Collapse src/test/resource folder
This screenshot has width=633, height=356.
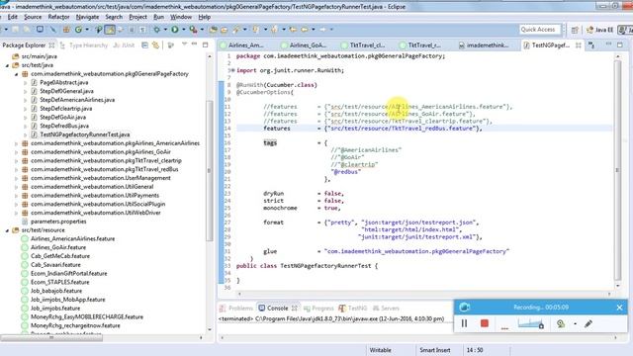click(x=7, y=230)
